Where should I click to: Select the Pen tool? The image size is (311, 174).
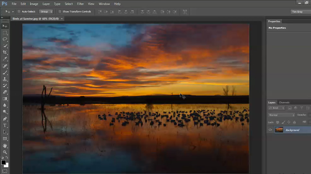pos(5,119)
